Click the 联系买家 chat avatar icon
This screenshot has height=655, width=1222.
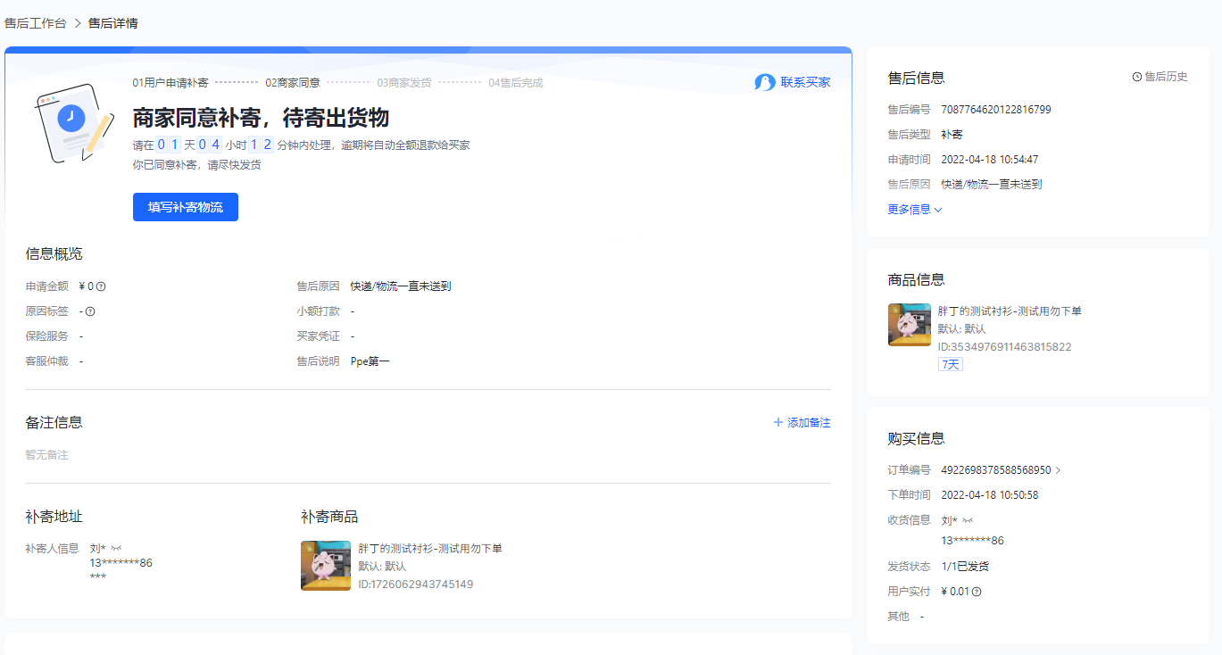click(x=765, y=82)
